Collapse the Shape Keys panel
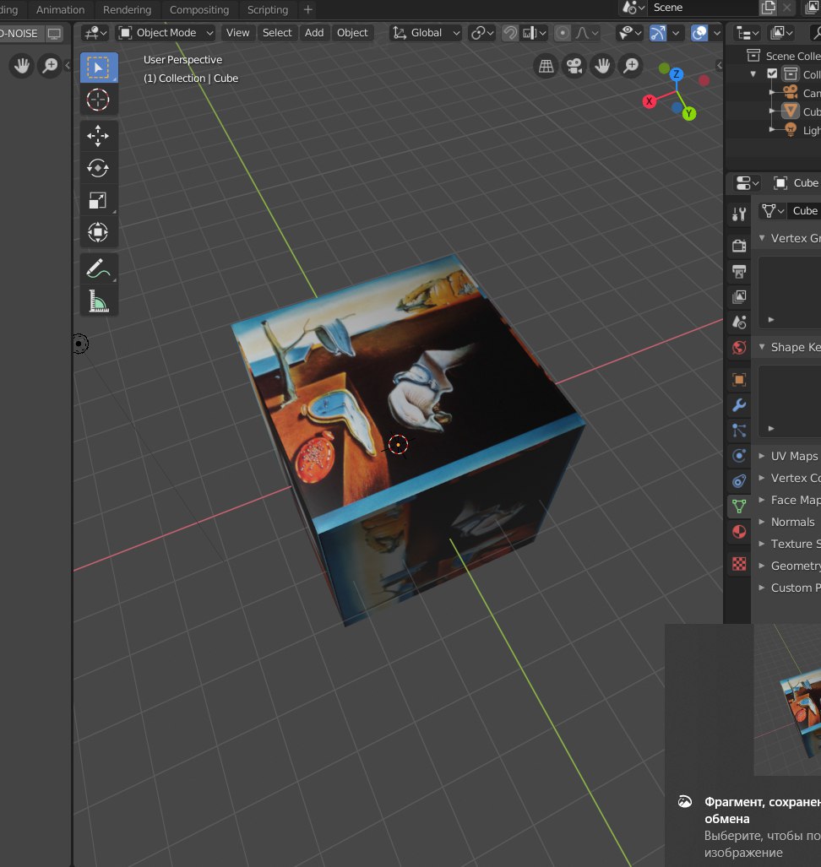This screenshot has height=867, width=821. (x=762, y=347)
